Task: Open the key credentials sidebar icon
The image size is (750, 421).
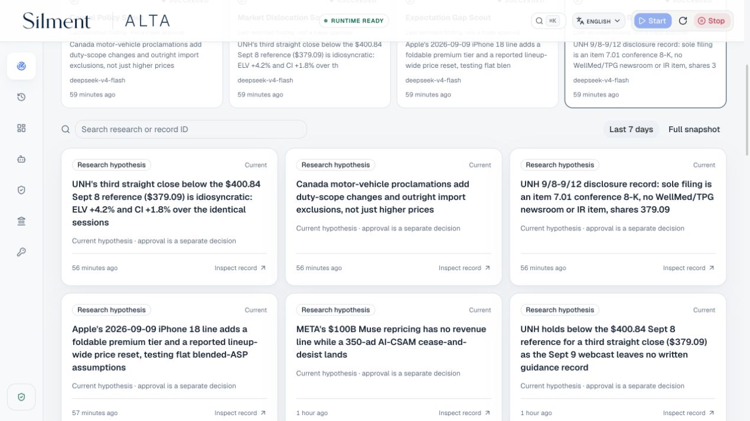Action: tap(21, 252)
